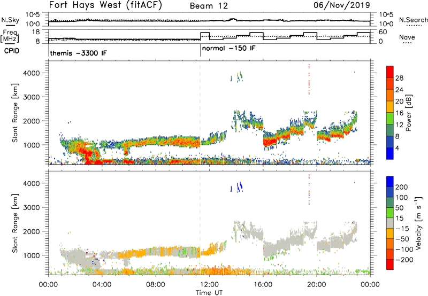Image resolution: width=428 pixels, height=296 pixels.
Task: Click the 'Nave' legend label
Action: click(407, 37)
